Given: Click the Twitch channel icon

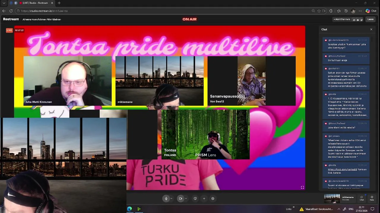Looking at the screenshot, I should click(x=361, y=20).
